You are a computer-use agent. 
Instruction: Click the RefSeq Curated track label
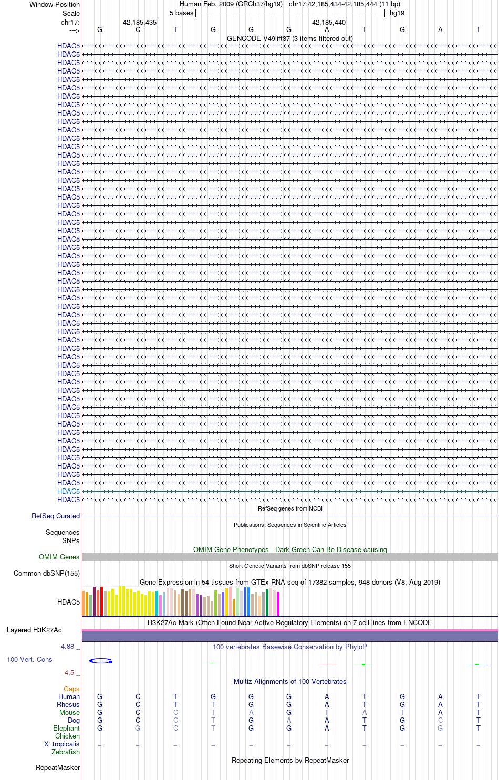[x=56, y=516]
